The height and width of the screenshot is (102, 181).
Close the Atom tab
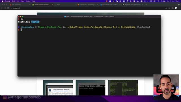click(75, 5)
